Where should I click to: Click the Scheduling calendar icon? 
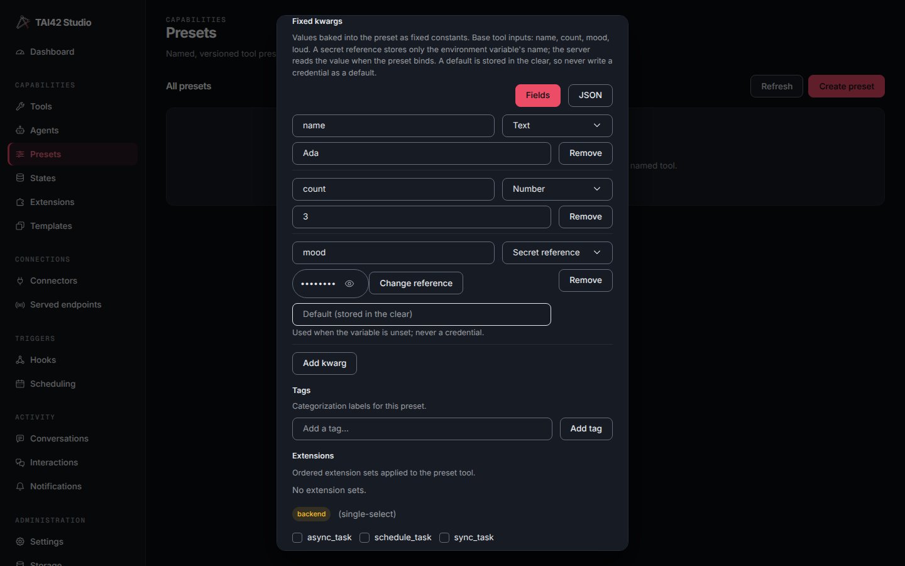tap(20, 384)
